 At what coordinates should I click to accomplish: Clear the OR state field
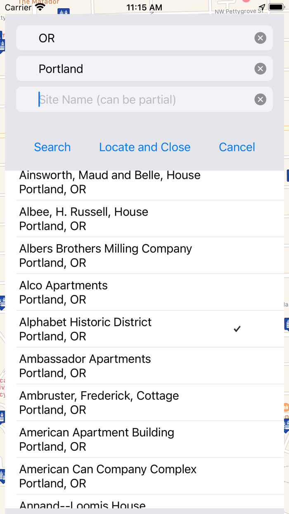pos(260,38)
